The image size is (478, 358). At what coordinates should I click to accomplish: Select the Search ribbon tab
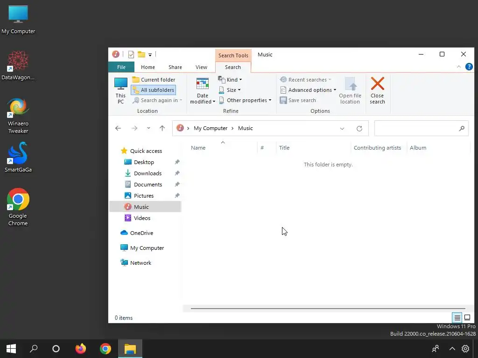pyautogui.click(x=233, y=67)
